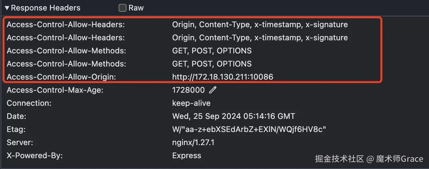The height and width of the screenshot is (169, 429).
Task: Click the Express value
Action: [187, 156]
